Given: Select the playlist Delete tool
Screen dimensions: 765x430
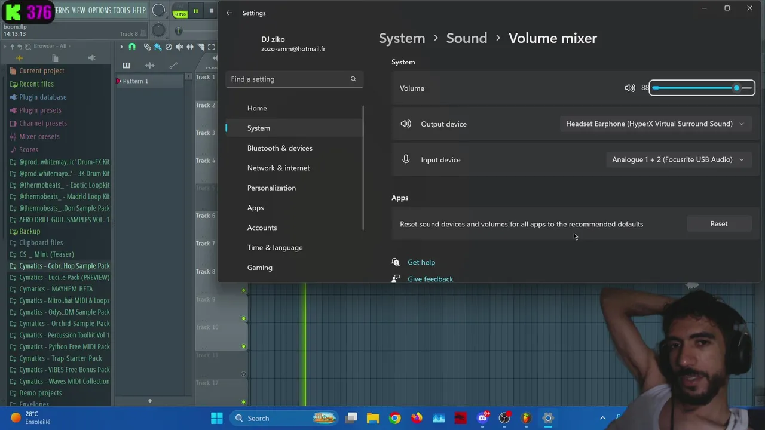Looking at the screenshot, I should [x=169, y=47].
